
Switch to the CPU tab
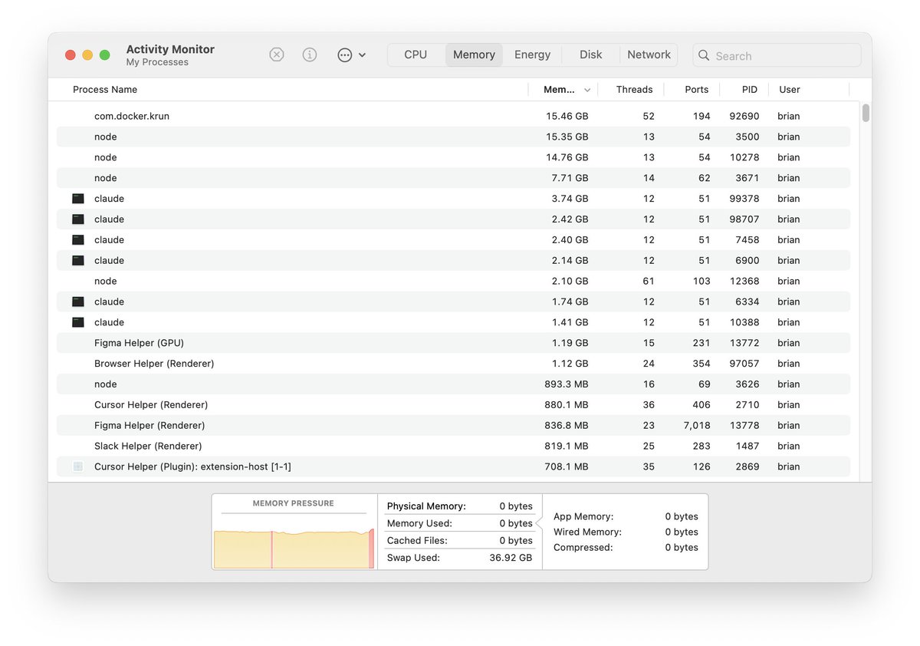click(416, 54)
